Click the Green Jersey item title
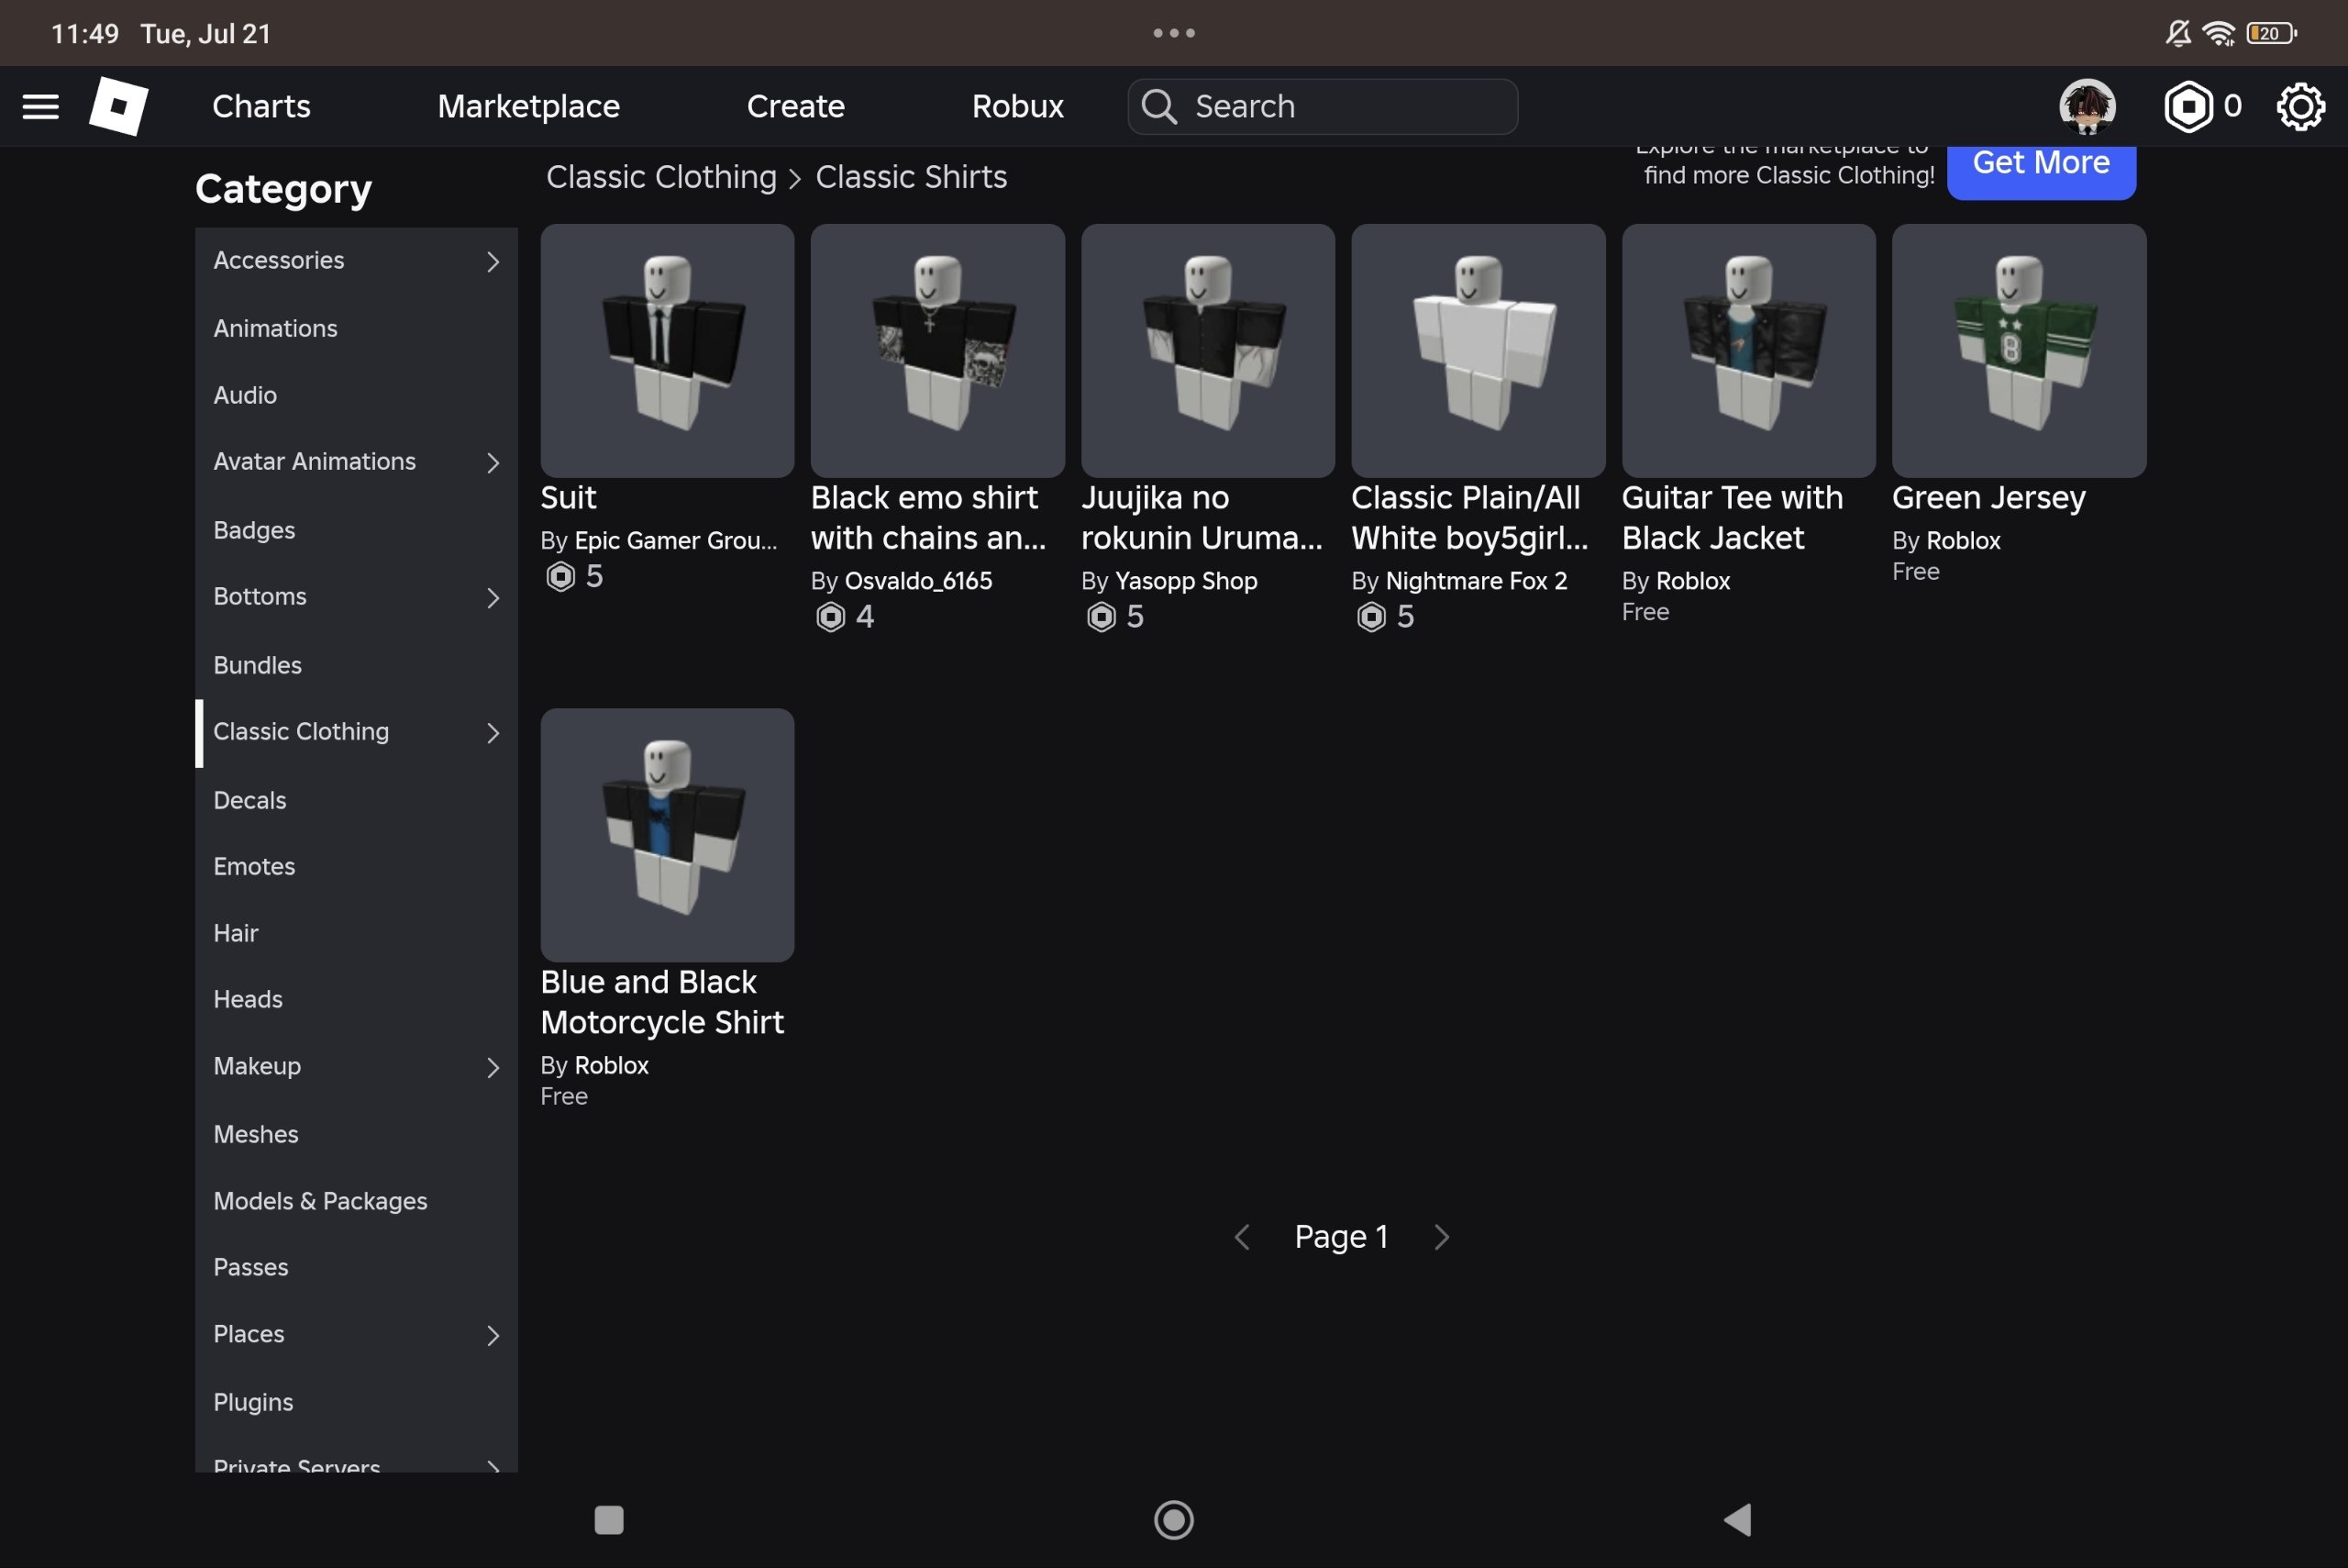Viewport: 2348px width, 1568px height. pyautogui.click(x=1988, y=498)
